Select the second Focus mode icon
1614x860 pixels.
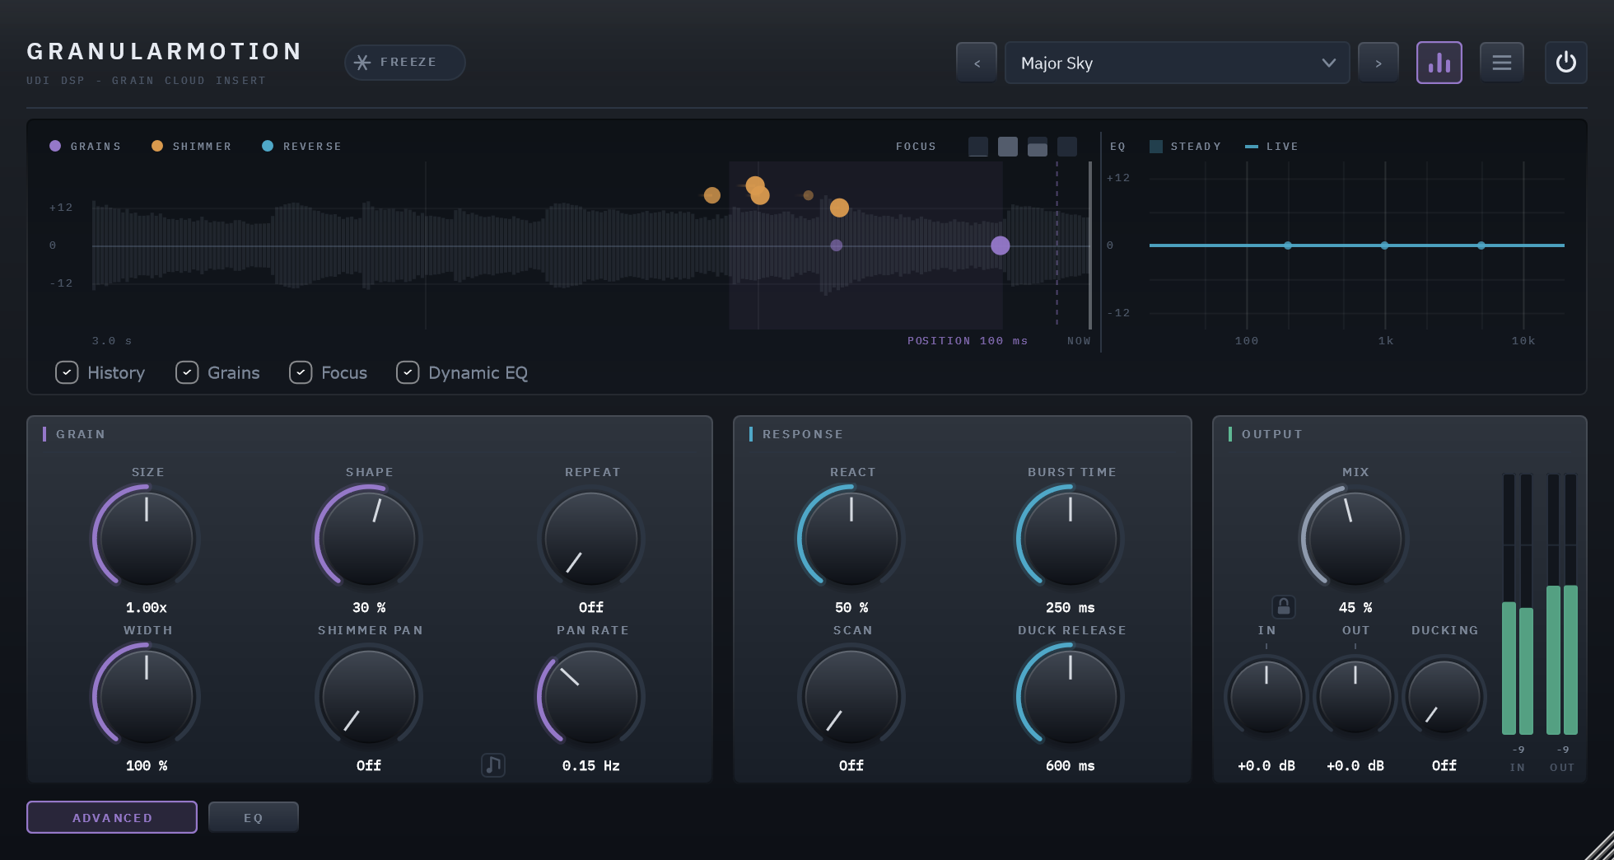tap(1008, 147)
